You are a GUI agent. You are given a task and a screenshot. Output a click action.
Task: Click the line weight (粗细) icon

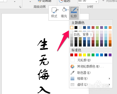tap(72, 78)
